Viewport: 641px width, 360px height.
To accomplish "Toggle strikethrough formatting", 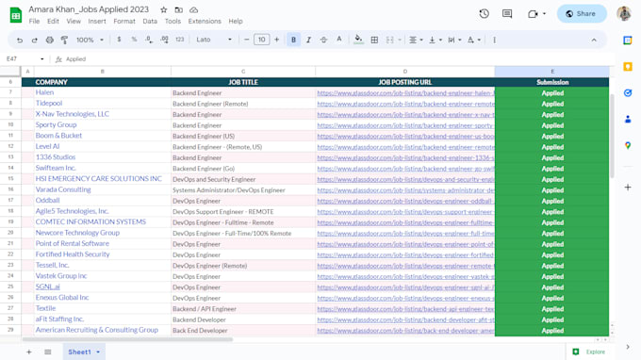I will 323,40.
